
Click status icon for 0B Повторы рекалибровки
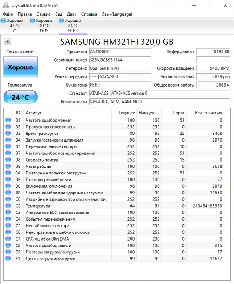point(8,179)
